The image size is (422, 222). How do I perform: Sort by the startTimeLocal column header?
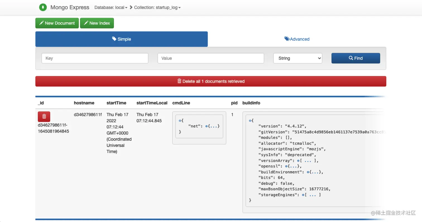152,103
